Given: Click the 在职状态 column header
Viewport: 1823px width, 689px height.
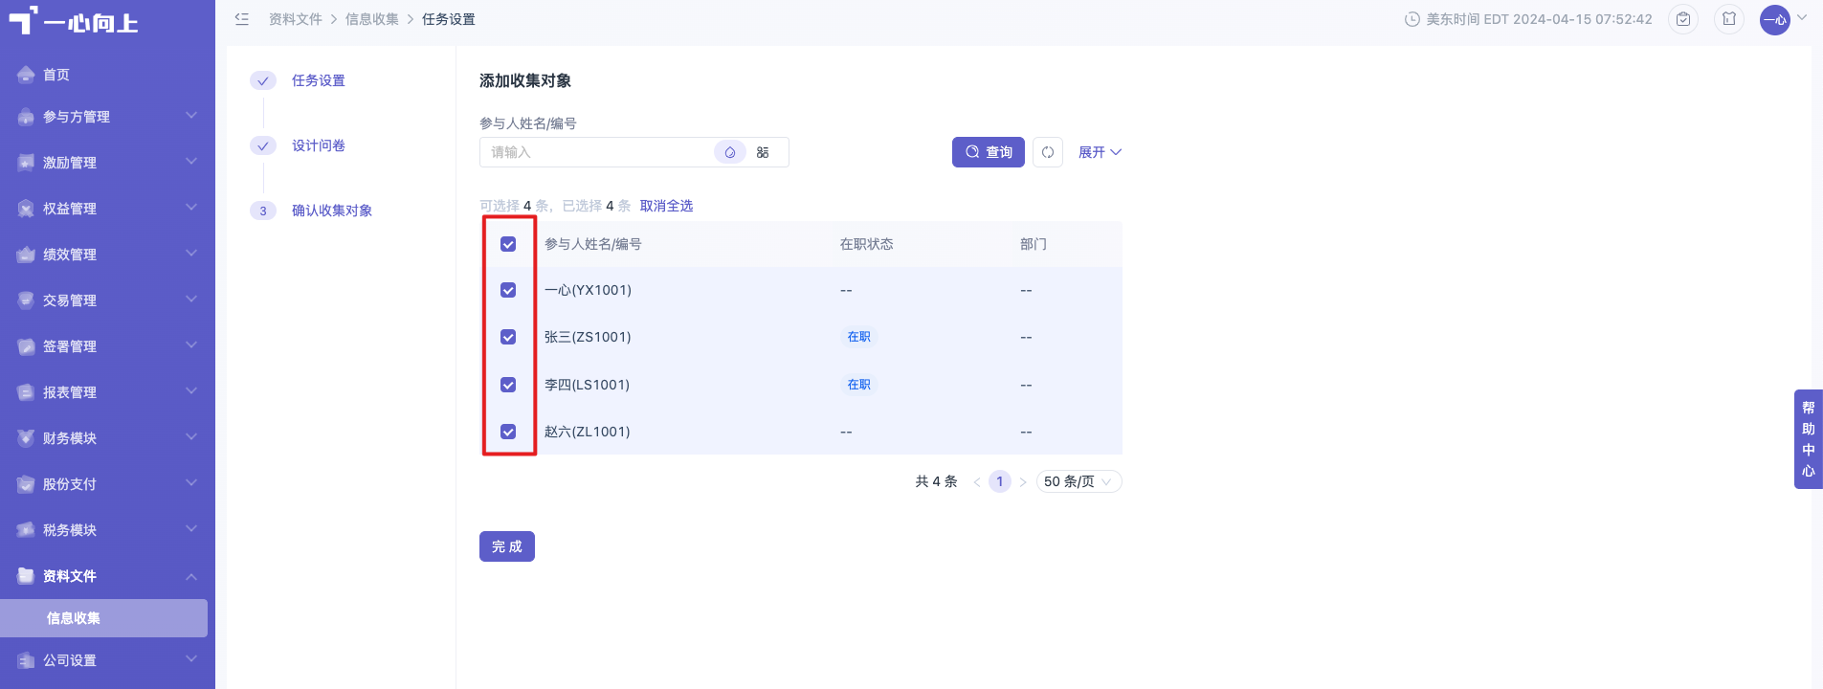Looking at the screenshot, I should pos(867,244).
